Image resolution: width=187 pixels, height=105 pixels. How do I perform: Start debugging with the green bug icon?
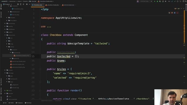click(x=157, y=1)
